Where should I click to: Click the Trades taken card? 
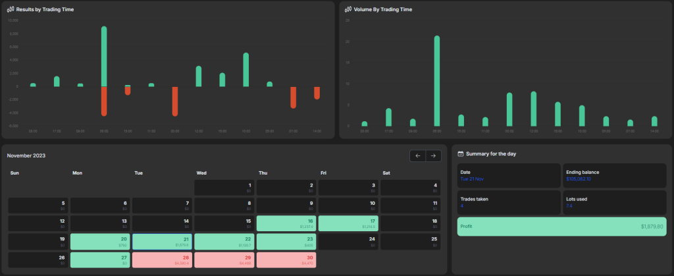[509, 202]
